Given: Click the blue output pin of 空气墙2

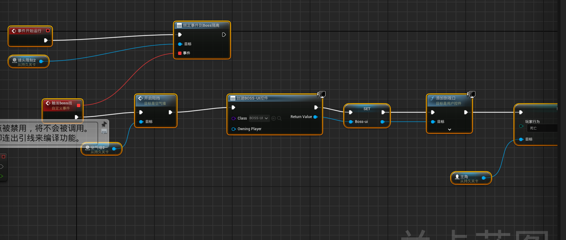Looking at the screenshot, I should click(x=114, y=149).
